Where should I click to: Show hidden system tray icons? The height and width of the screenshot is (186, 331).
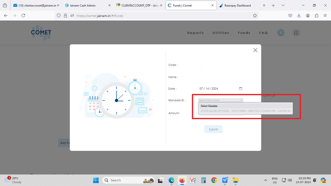click(x=265, y=180)
